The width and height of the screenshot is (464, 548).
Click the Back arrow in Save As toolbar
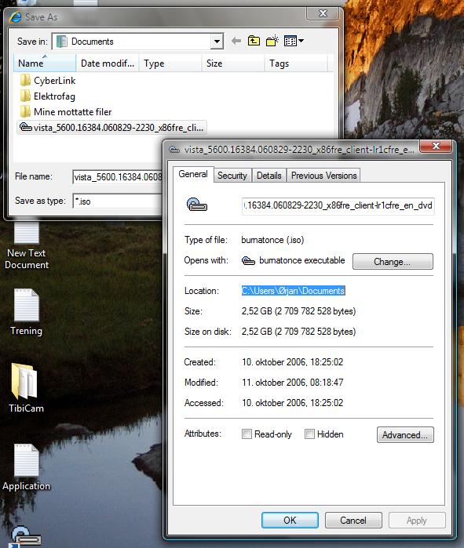click(236, 41)
